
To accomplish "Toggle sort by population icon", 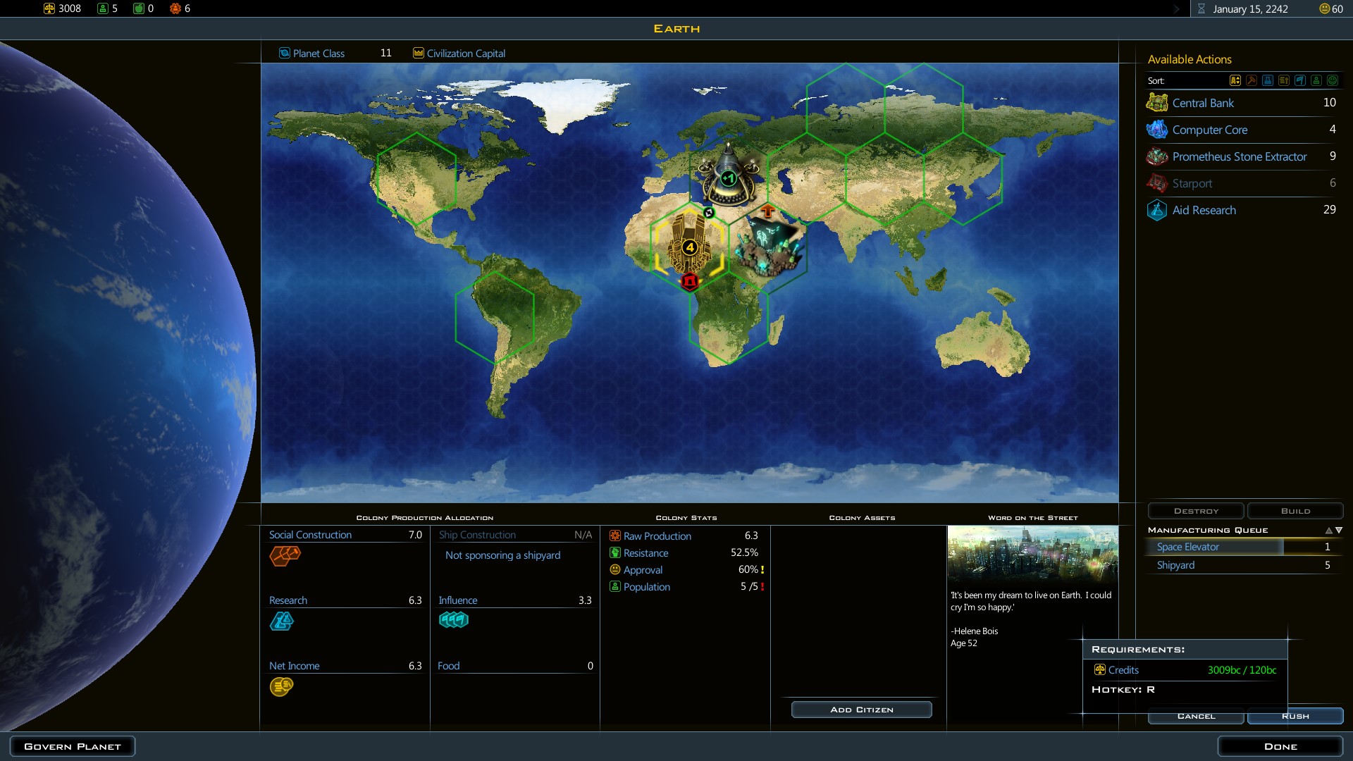I will tap(1316, 80).
